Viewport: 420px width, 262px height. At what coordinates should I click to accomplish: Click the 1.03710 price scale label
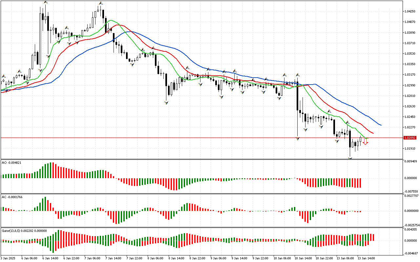410,43
